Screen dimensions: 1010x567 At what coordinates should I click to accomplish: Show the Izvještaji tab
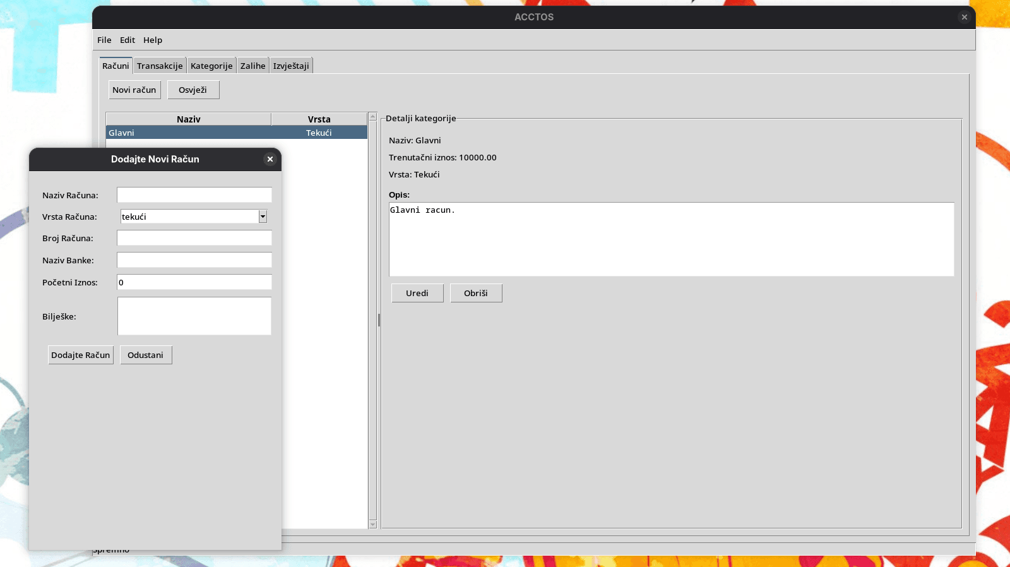pos(291,66)
